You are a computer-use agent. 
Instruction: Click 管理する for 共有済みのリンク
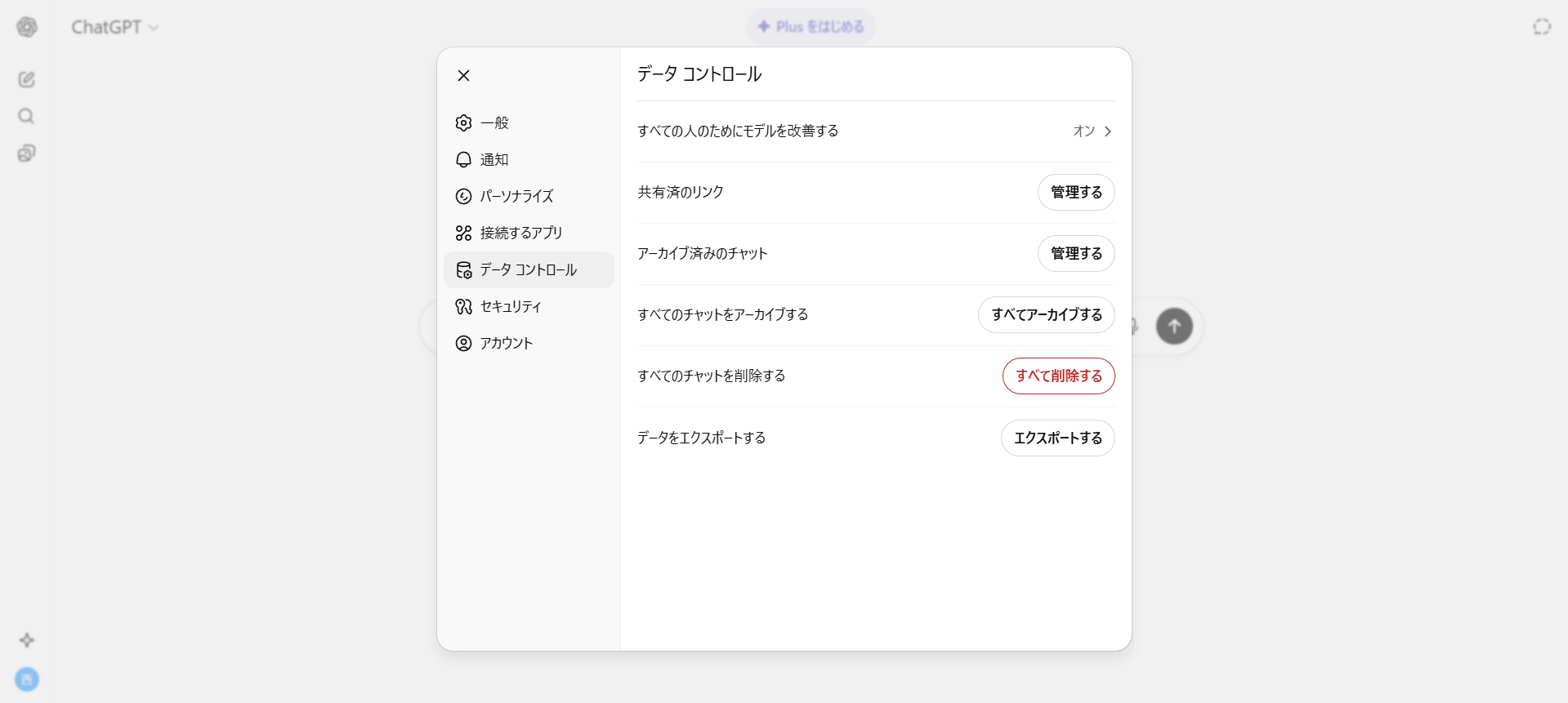pyautogui.click(x=1075, y=193)
